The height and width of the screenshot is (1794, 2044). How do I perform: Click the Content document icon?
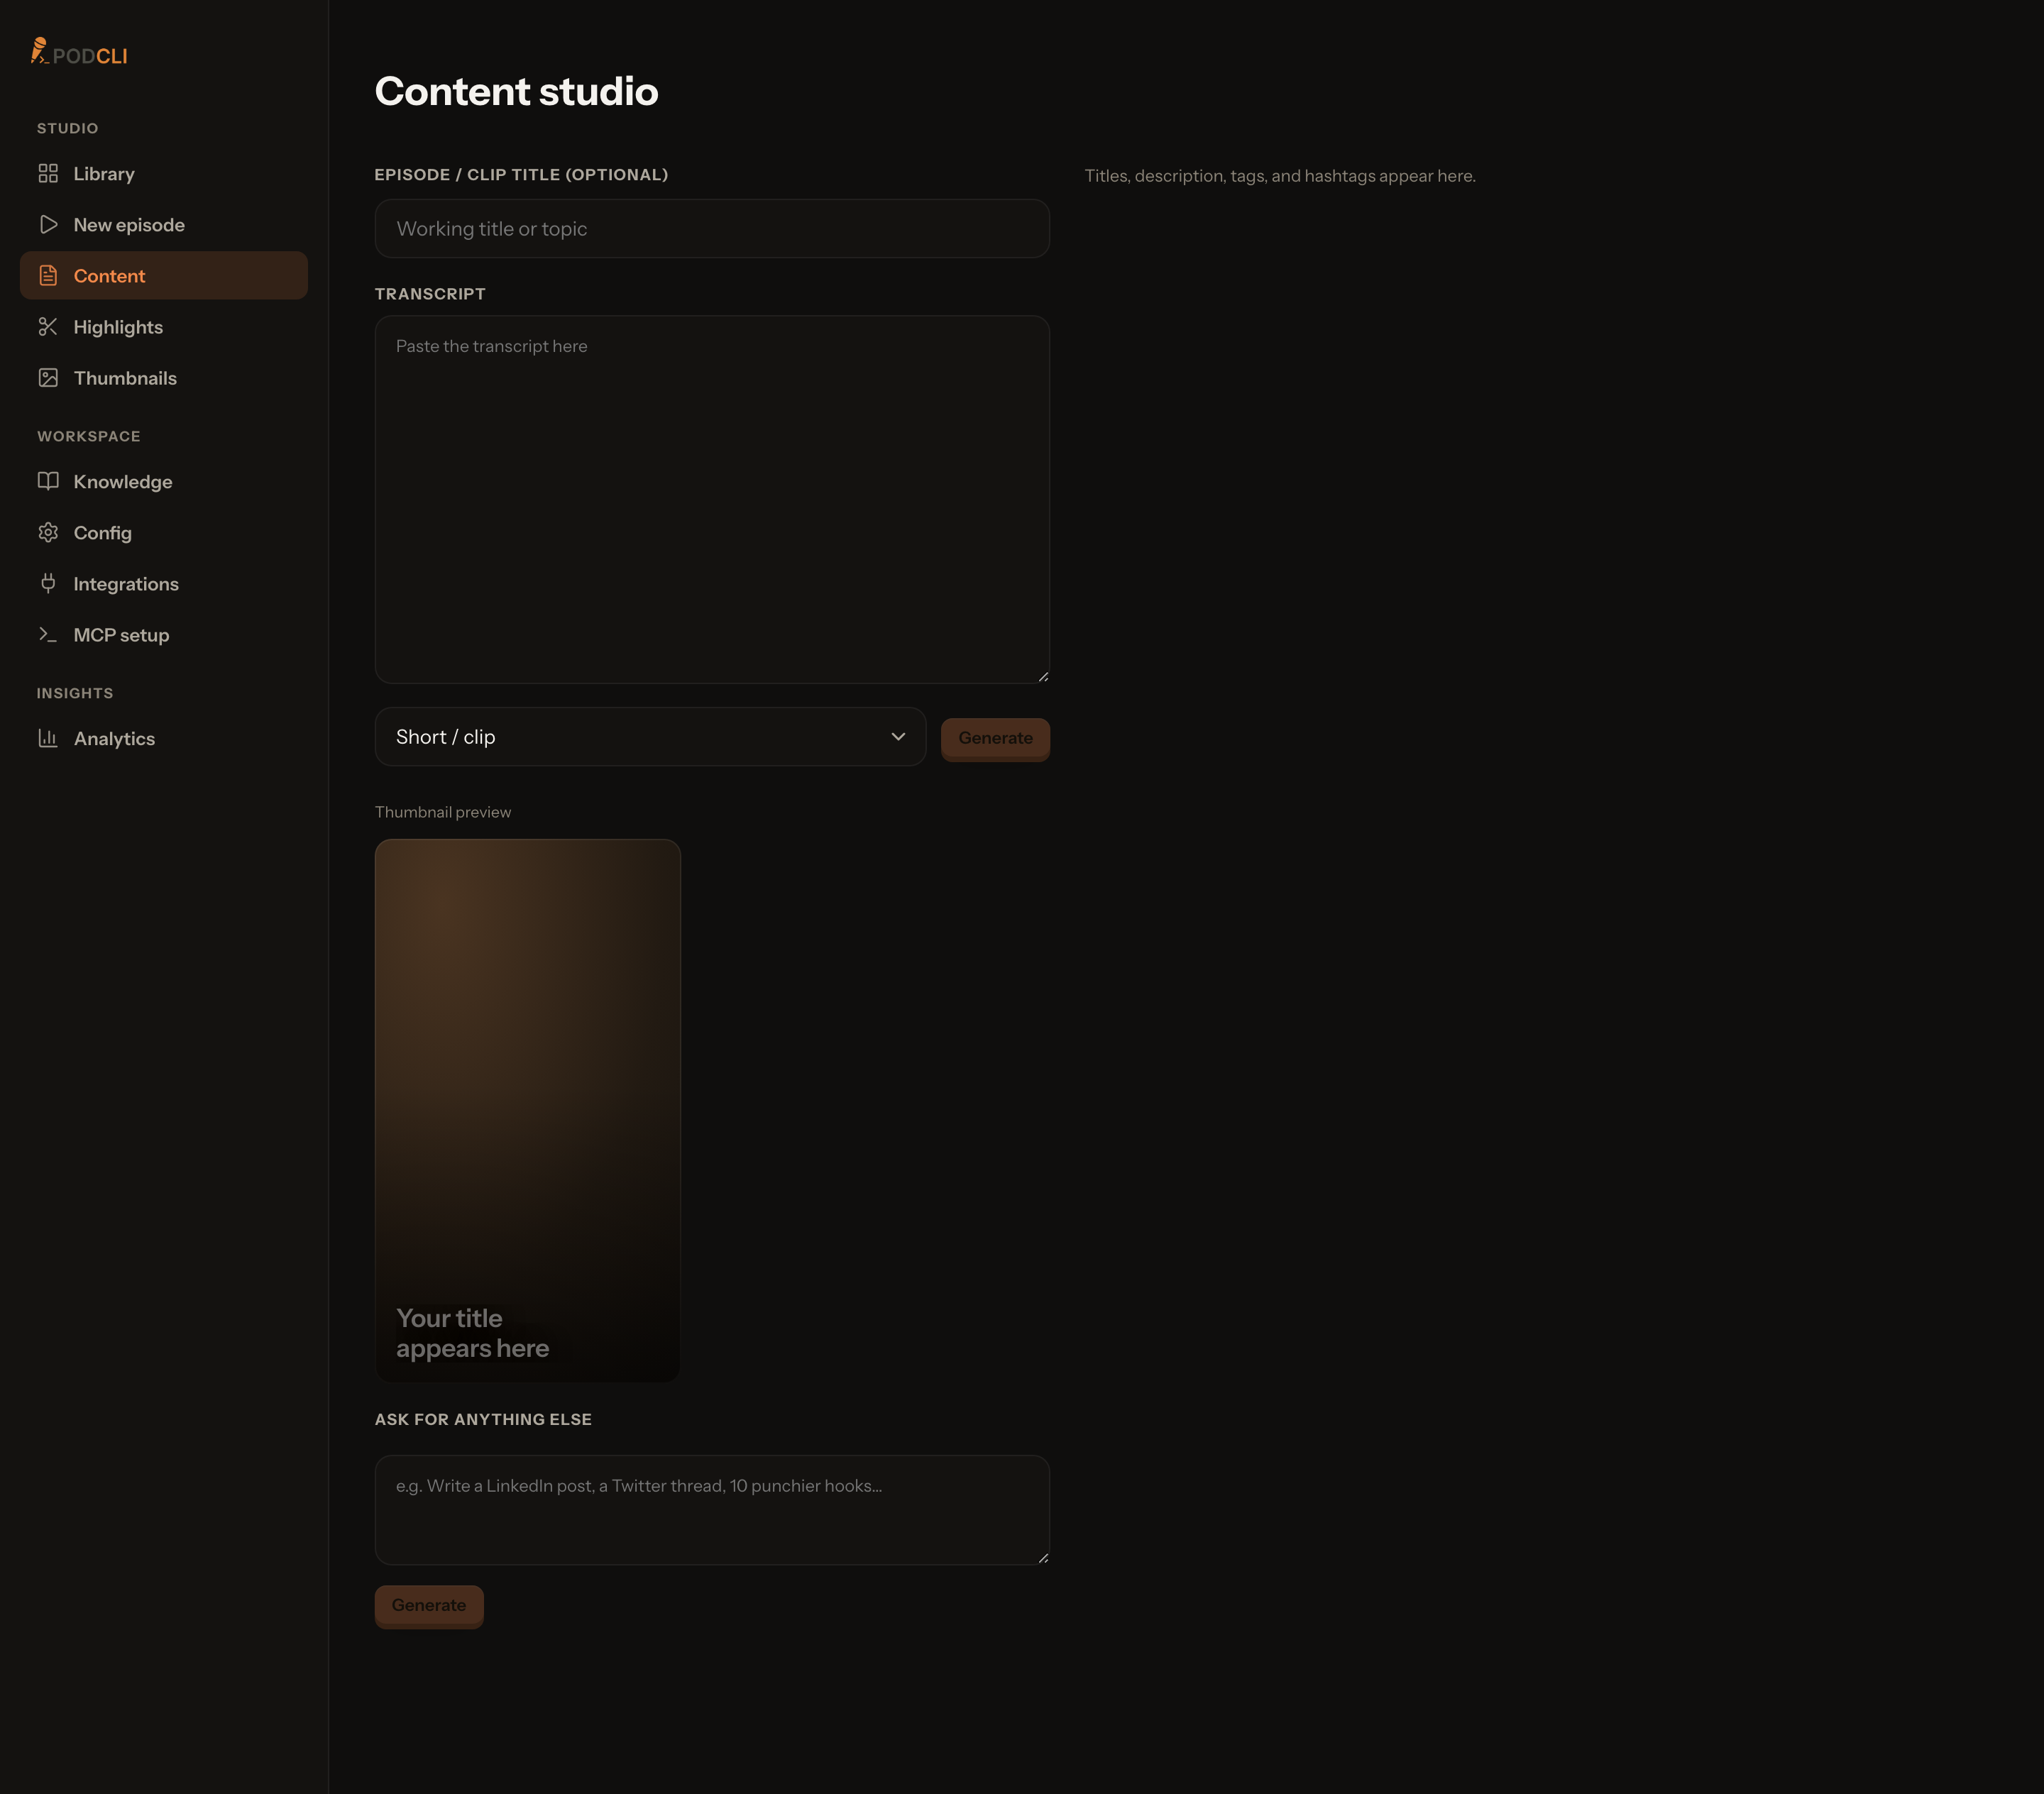[48, 276]
